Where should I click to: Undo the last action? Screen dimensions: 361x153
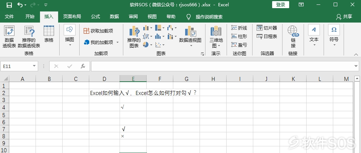(x=20, y=4)
